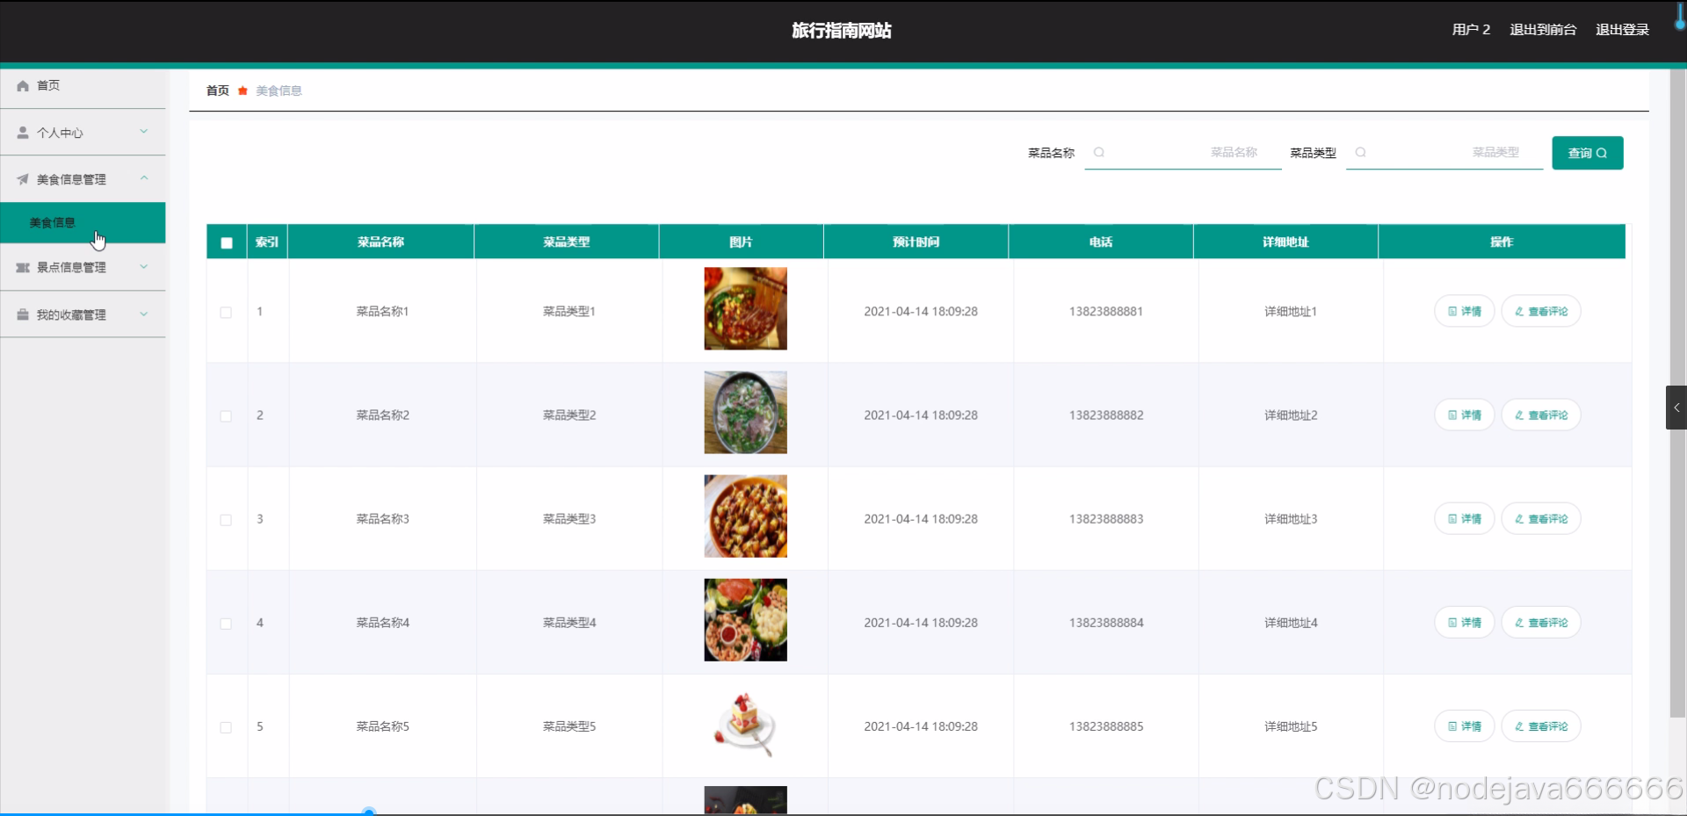
Task: Click the 详细地址 column header
Action: [1285, 242]
